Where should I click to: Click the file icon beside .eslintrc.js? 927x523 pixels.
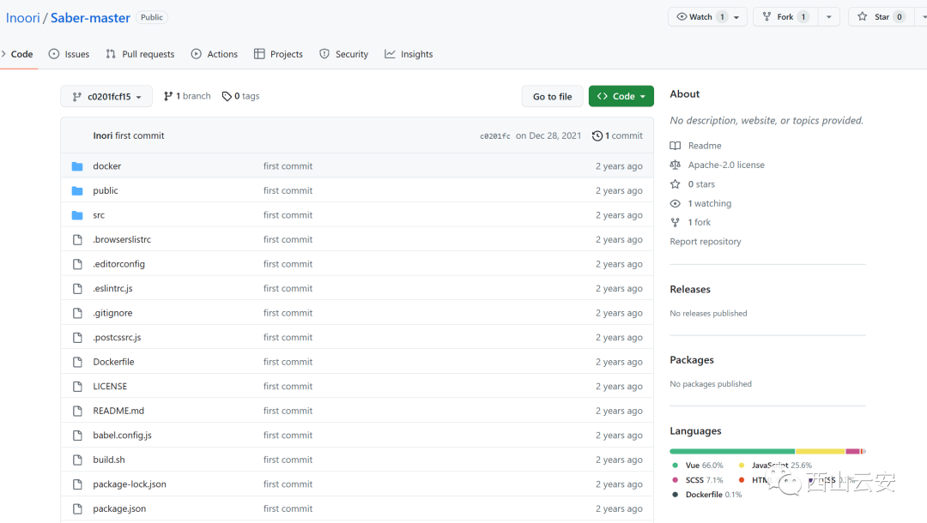tap(77, 289)
